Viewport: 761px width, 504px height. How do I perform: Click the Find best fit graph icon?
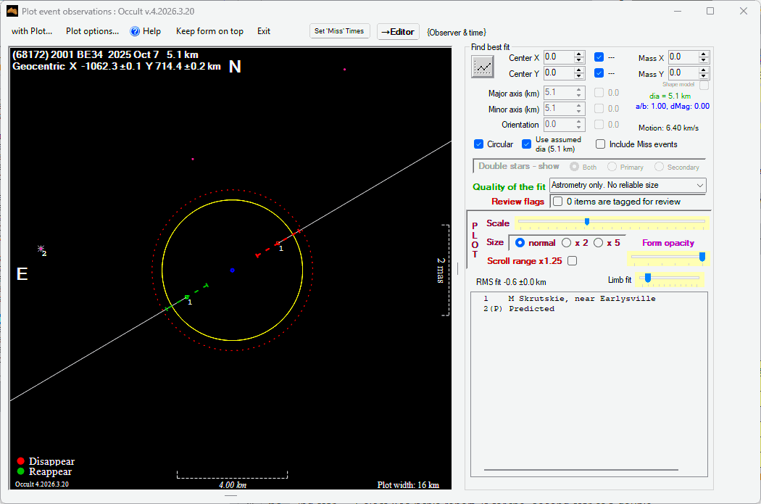coord(482,66)
